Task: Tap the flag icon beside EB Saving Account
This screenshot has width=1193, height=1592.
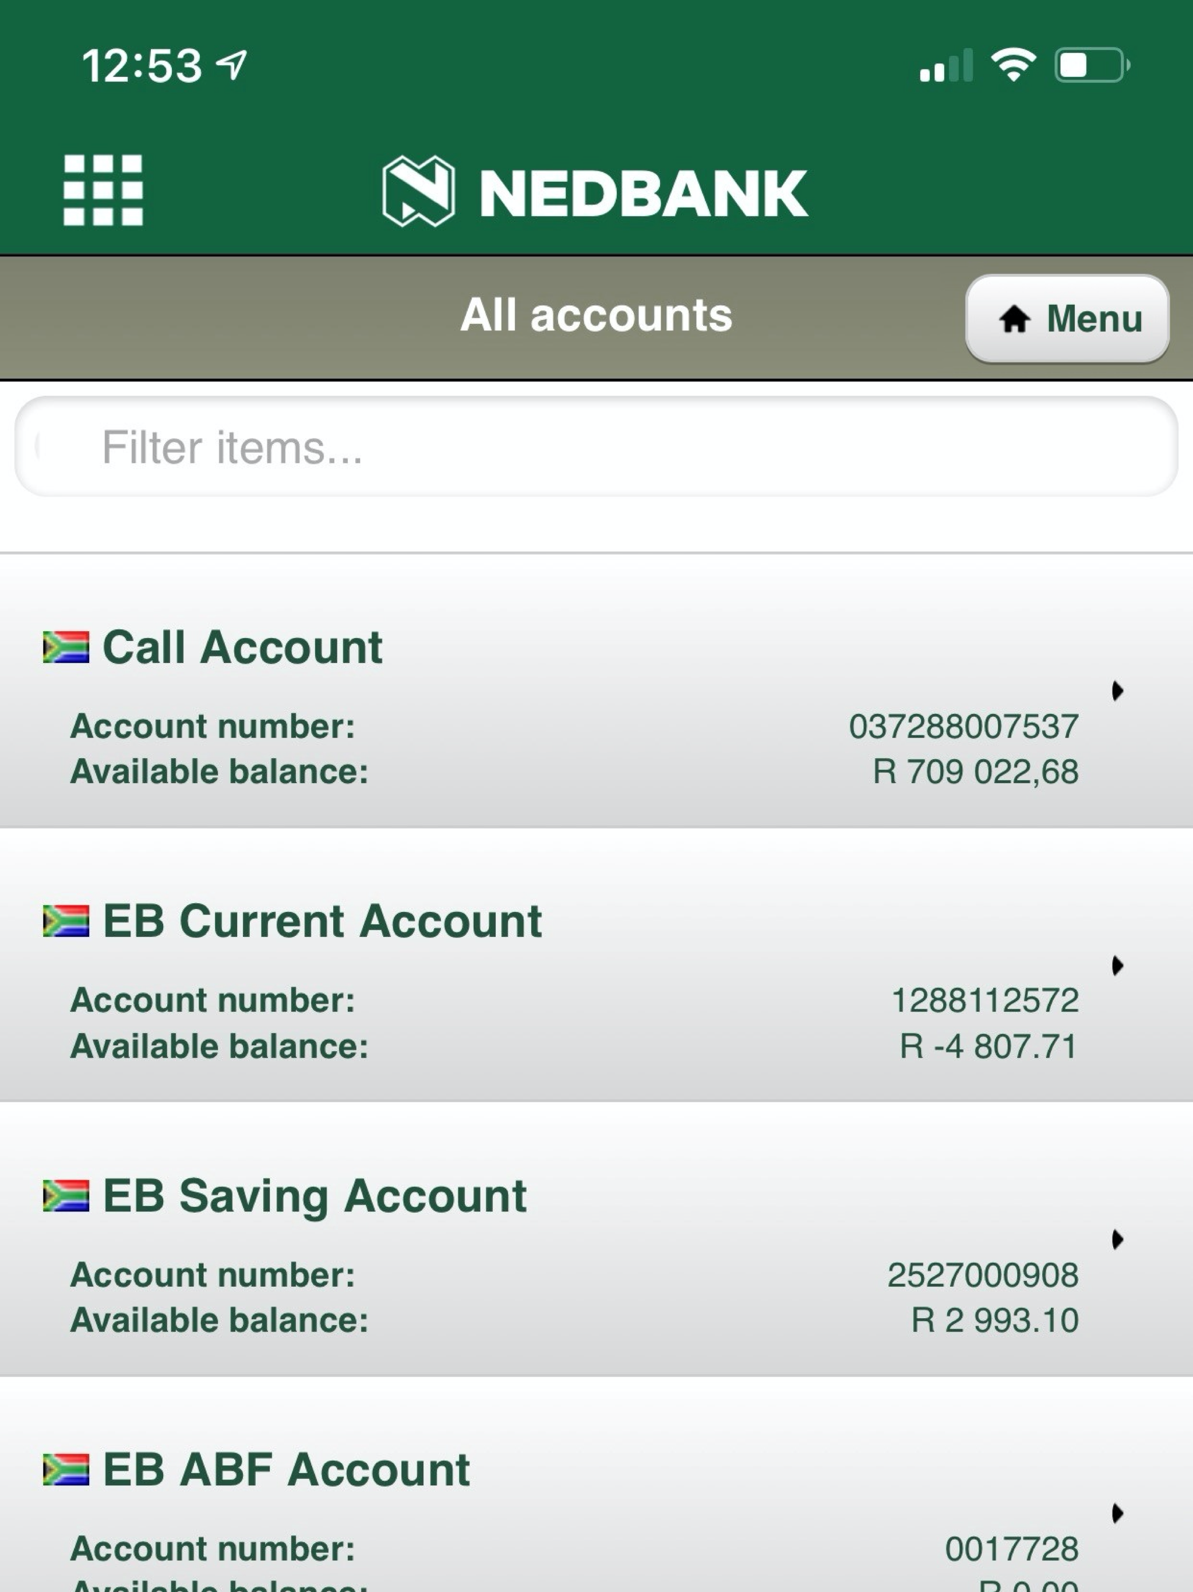Action: [x=66, y=1195]
